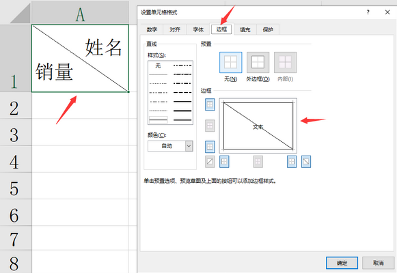Select row 5 header
This screenshot has height=273, width=397.
pyautogui.click(x=16, y=186)
